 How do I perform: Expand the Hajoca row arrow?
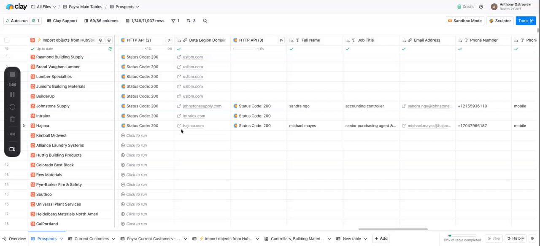coord(24,126)
